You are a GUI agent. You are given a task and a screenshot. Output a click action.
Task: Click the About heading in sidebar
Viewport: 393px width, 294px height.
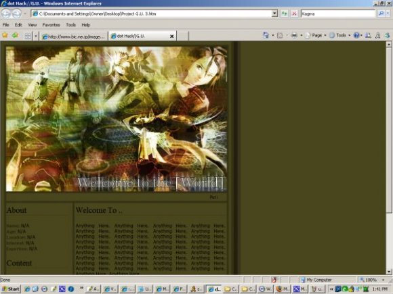coord(16,210)
